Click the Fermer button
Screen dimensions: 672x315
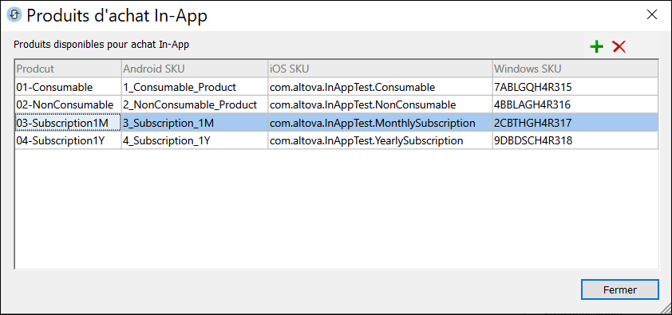(619, 289)
